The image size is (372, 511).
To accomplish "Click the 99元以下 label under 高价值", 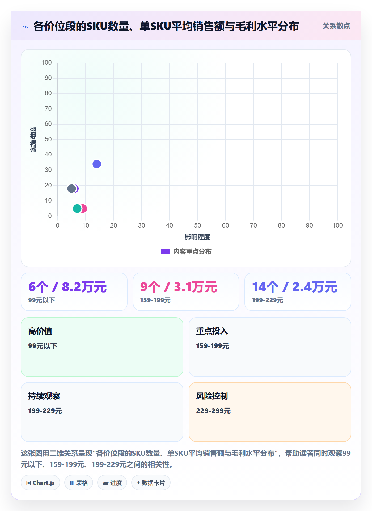I will (43, 346).
